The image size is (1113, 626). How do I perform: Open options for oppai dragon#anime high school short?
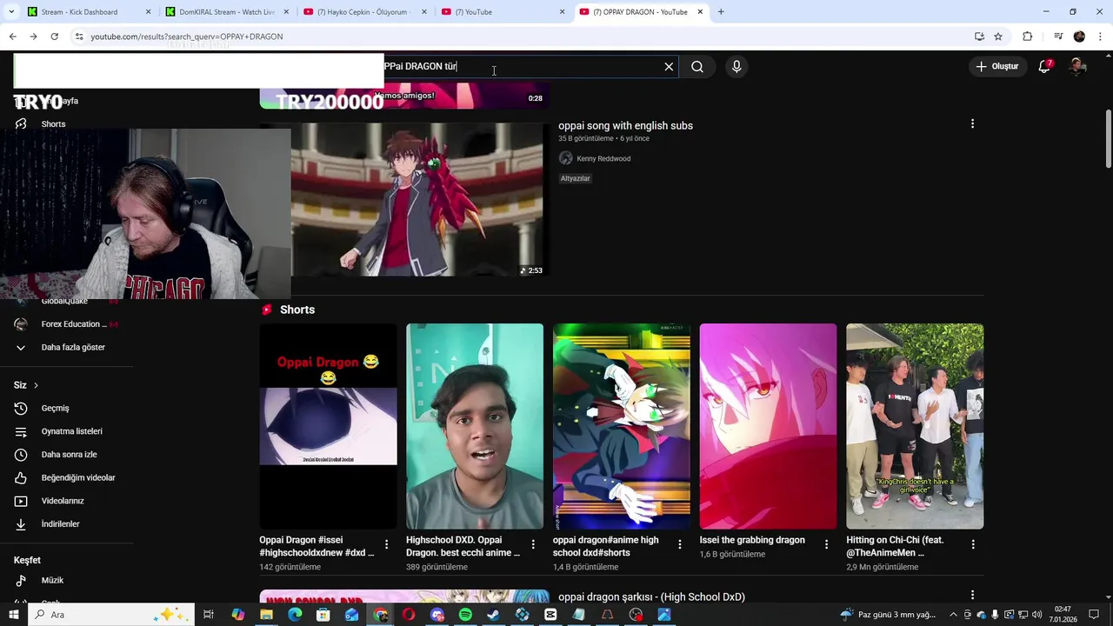680,544
